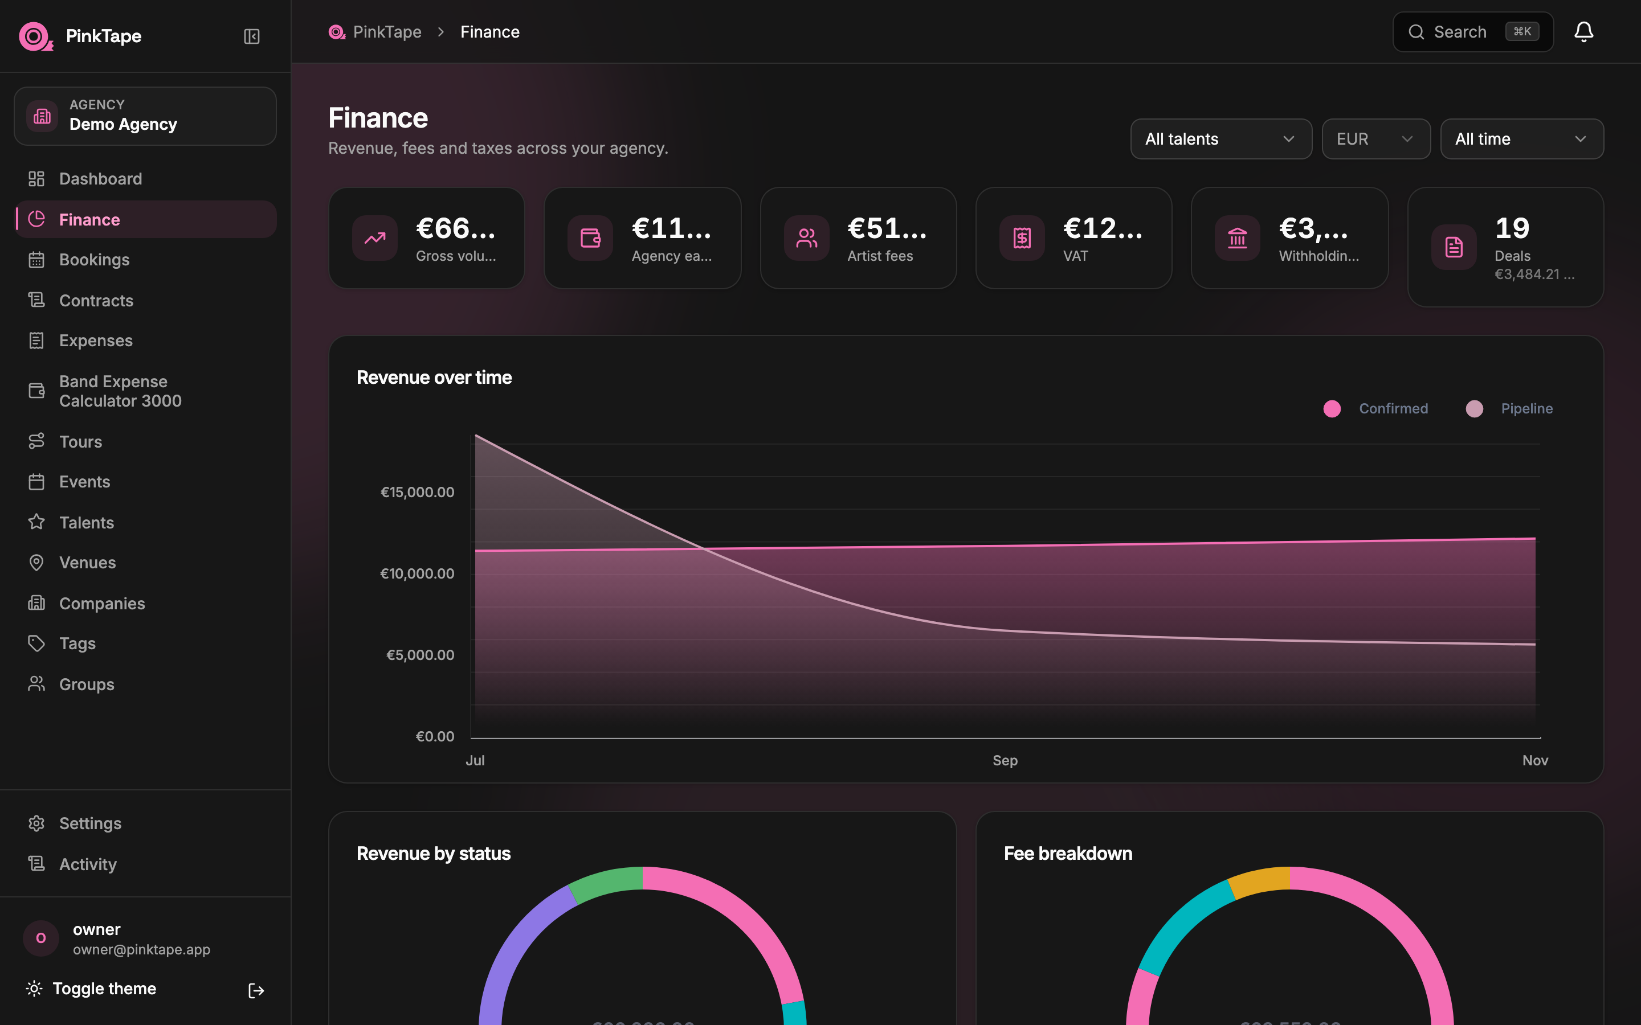Click the Contracts scroll icon
1641x1025 pixels.
point(36,300)
